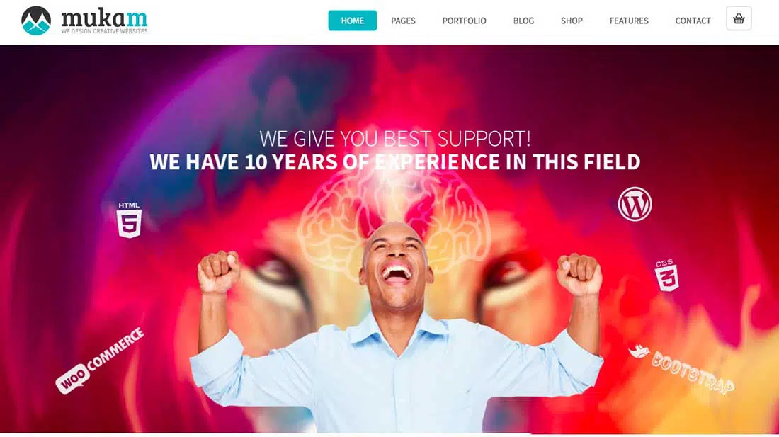Open the shopping basket icon
The width and height of the screenshot is (779, 437).
738,19
